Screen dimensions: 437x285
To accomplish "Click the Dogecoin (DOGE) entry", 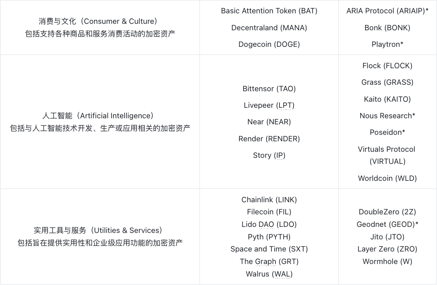I will pyautogui.click(x=269, y=44).
